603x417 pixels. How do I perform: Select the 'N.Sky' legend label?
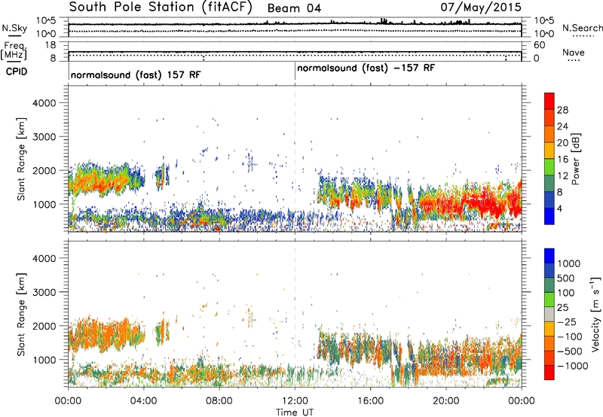pyautogui.click(x=14, y=28)
